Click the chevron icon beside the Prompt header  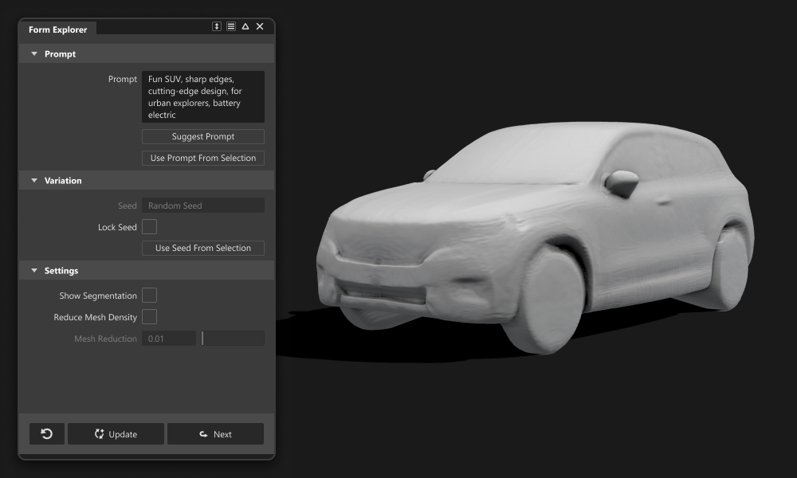[x=33, y=53]
